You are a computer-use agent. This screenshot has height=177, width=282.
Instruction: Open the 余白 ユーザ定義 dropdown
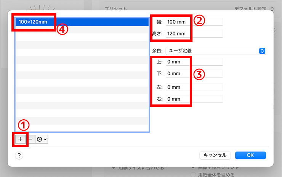215,51
